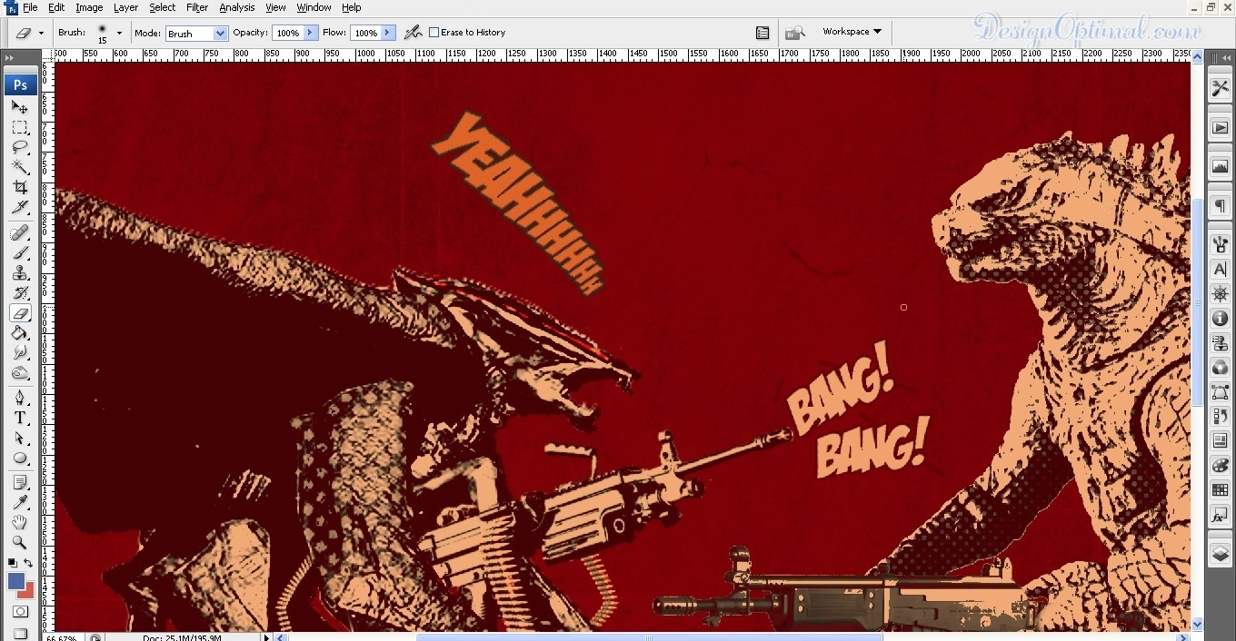Change the screen mode button
Viewport: 1236px width, 641px height.
tap(20, 633)
